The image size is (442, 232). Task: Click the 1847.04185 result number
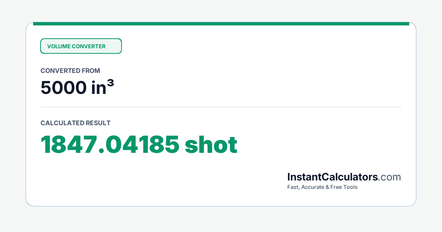110,145
